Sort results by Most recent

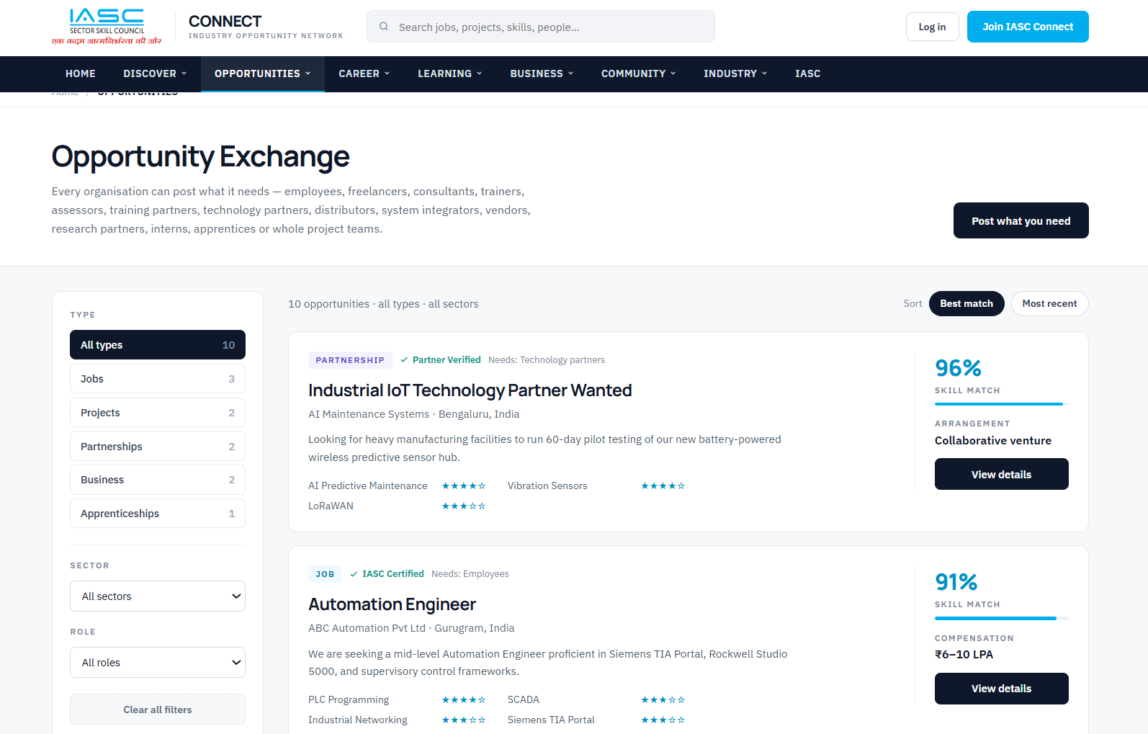tap(1049, 303)
